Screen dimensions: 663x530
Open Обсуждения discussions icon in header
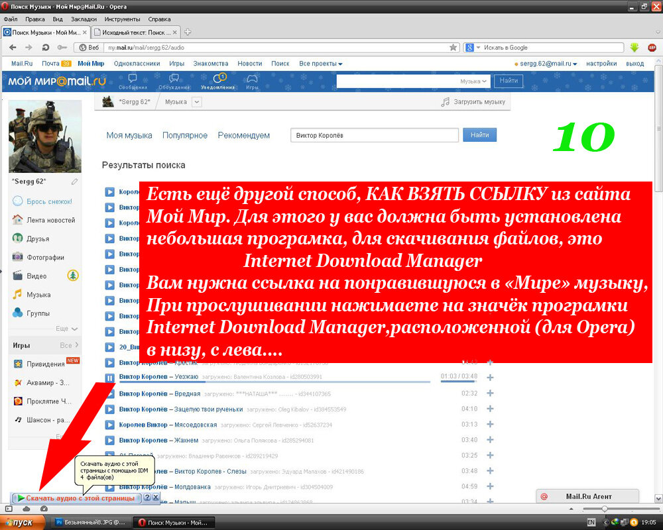point(174,81)
